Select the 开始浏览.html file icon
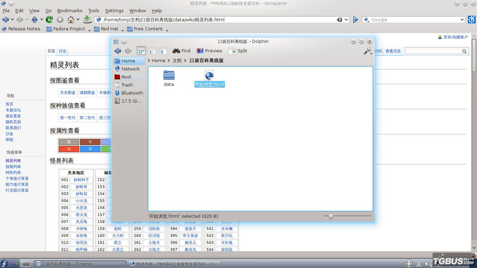477x268 pixels. [x=210, y=75]
